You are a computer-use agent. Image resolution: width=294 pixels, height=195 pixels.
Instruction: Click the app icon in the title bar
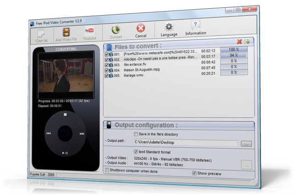pyautogui.click(x=33, y=24)
